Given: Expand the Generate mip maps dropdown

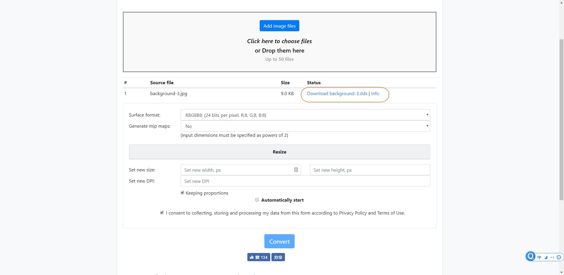Looking at the screenshot, I should coord(305,126).
